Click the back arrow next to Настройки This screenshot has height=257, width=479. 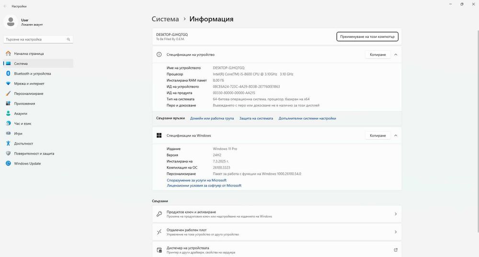[x=5, y=6]
